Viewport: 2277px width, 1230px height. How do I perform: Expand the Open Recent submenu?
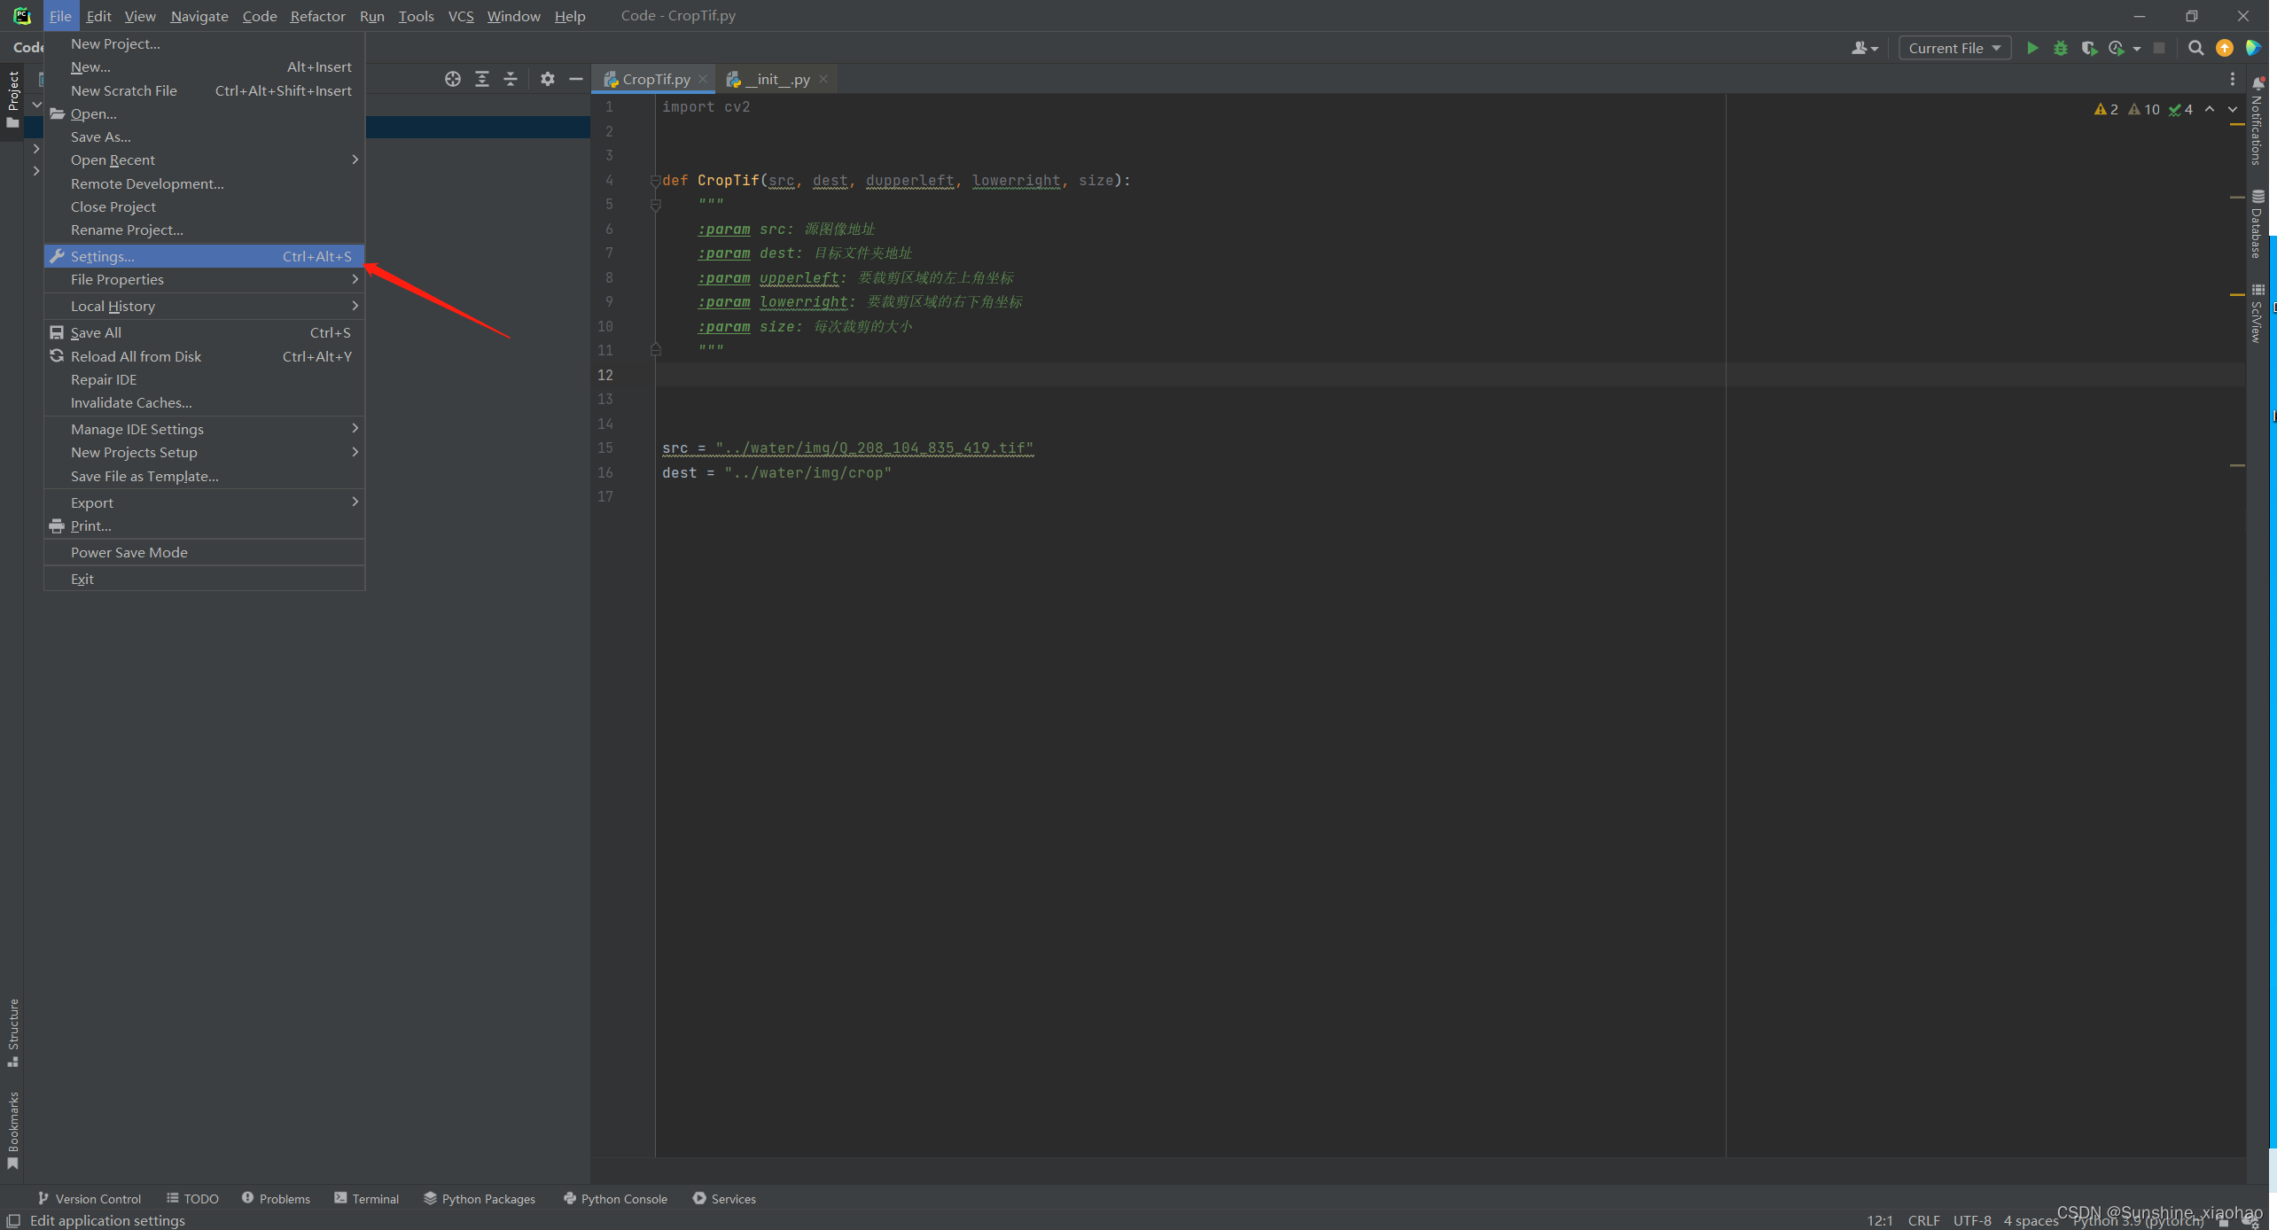coord(113,160)
